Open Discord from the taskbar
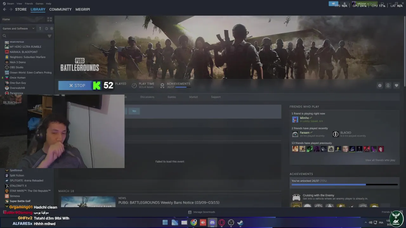 click(x=212, y=223)
